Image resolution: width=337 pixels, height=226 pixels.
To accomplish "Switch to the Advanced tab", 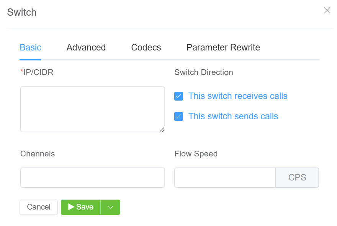I will [86, 47].
